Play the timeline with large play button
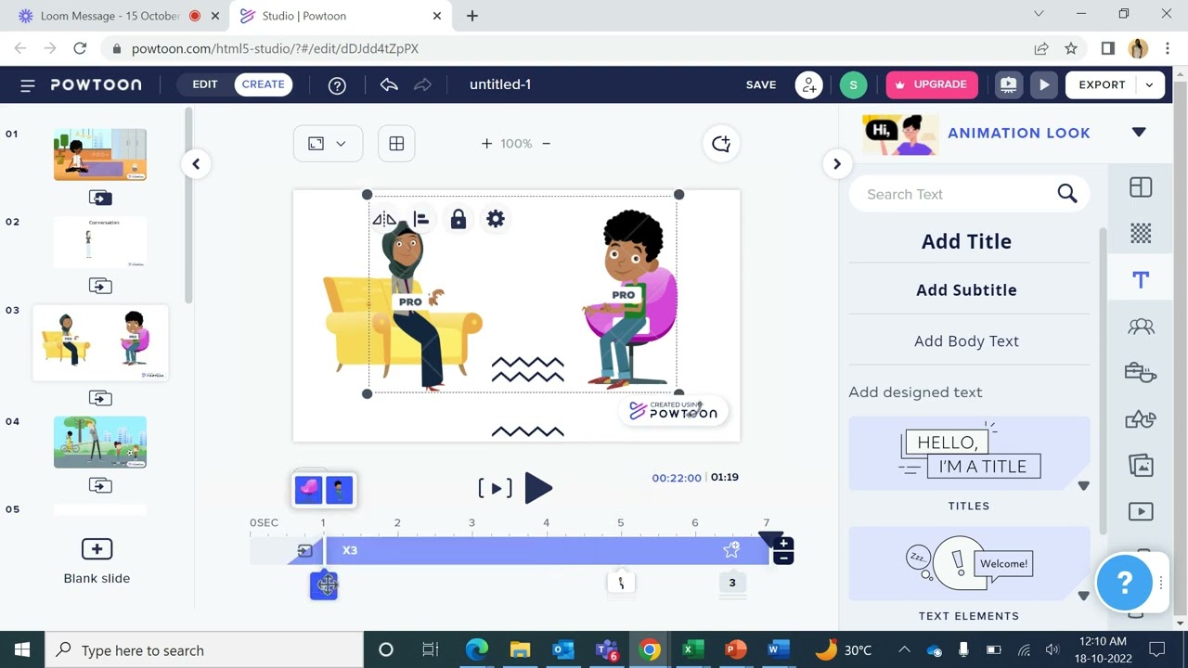Screen dimensions: 1188x668 pyautogui.click(x=538, y=488)
